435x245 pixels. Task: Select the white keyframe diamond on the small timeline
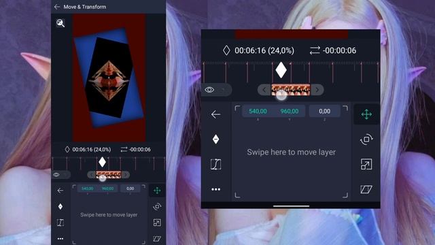click(x=102, y=162)
